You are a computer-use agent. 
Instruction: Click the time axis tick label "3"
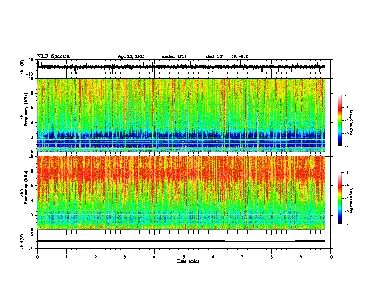click(x=125, y=257)
